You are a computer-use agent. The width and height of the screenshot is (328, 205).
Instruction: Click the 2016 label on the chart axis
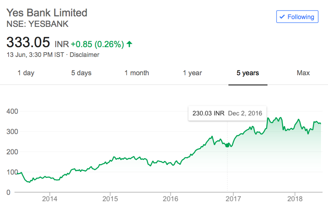pos(171,198)
